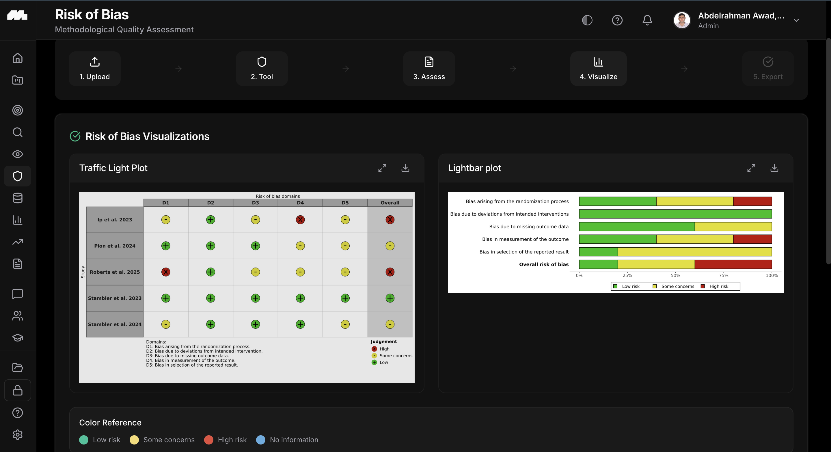831x452 pixels.
Task: Switch to the 2. Tool step
Action: point(262,68)
